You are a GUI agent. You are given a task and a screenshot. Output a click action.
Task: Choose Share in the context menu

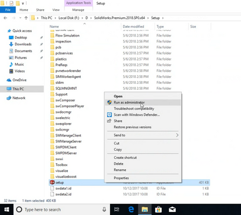click(143, 121)
